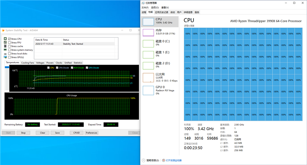The height and width of the screenshot is (165, 307).
Task: Toggle the PCH Diode graph checkbox
Action: 72,68
